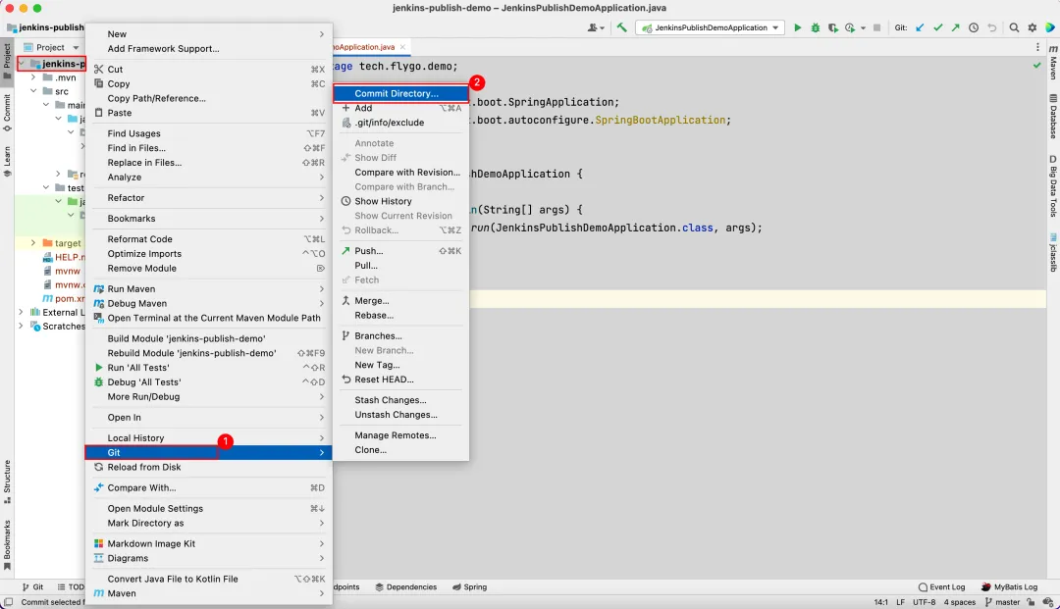The image size is (1060, 609).
Task: Select Pull... in Git submenu
Action: (x=400, y=266)
